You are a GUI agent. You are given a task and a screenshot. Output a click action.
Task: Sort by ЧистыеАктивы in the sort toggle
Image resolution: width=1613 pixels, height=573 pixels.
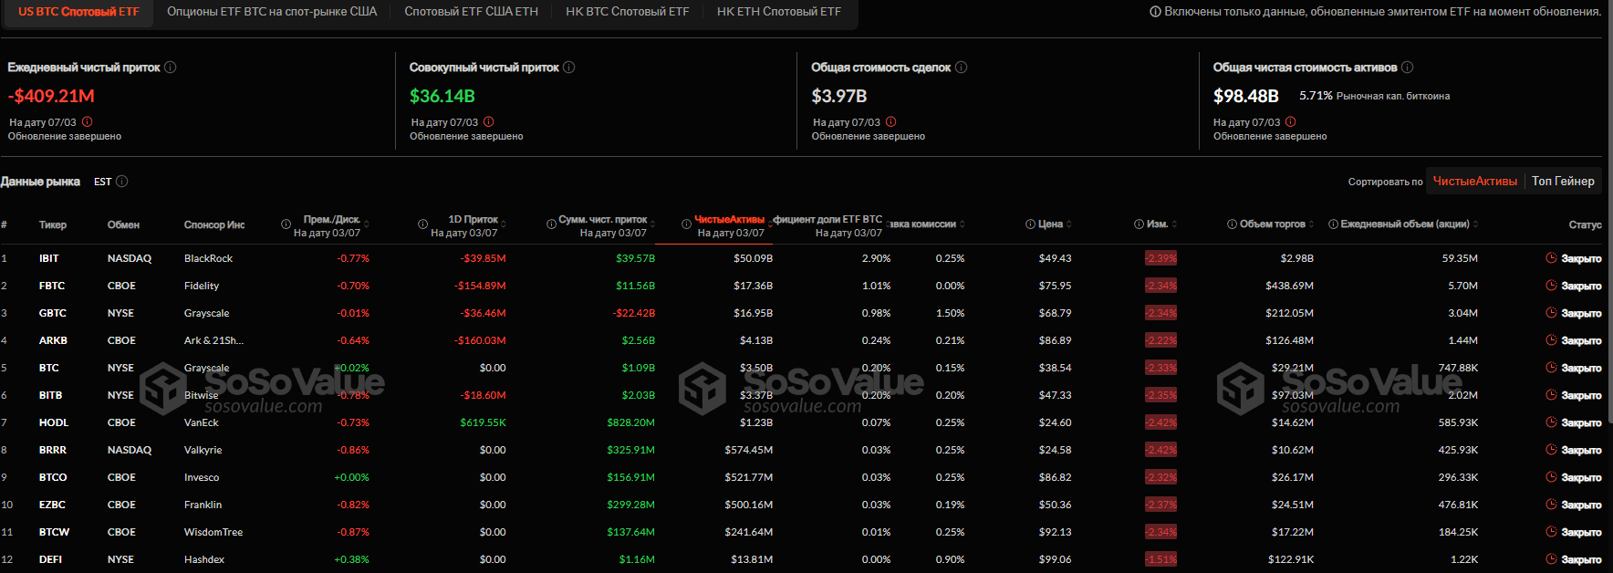[x=1475, y=182]
